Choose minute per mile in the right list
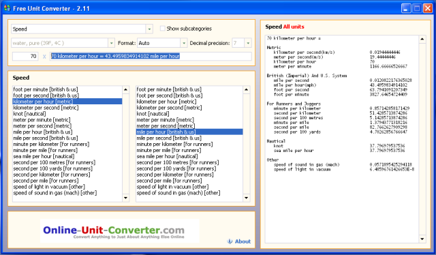The width and height of the screenshot is (436, 255). [x=189, y=150]
